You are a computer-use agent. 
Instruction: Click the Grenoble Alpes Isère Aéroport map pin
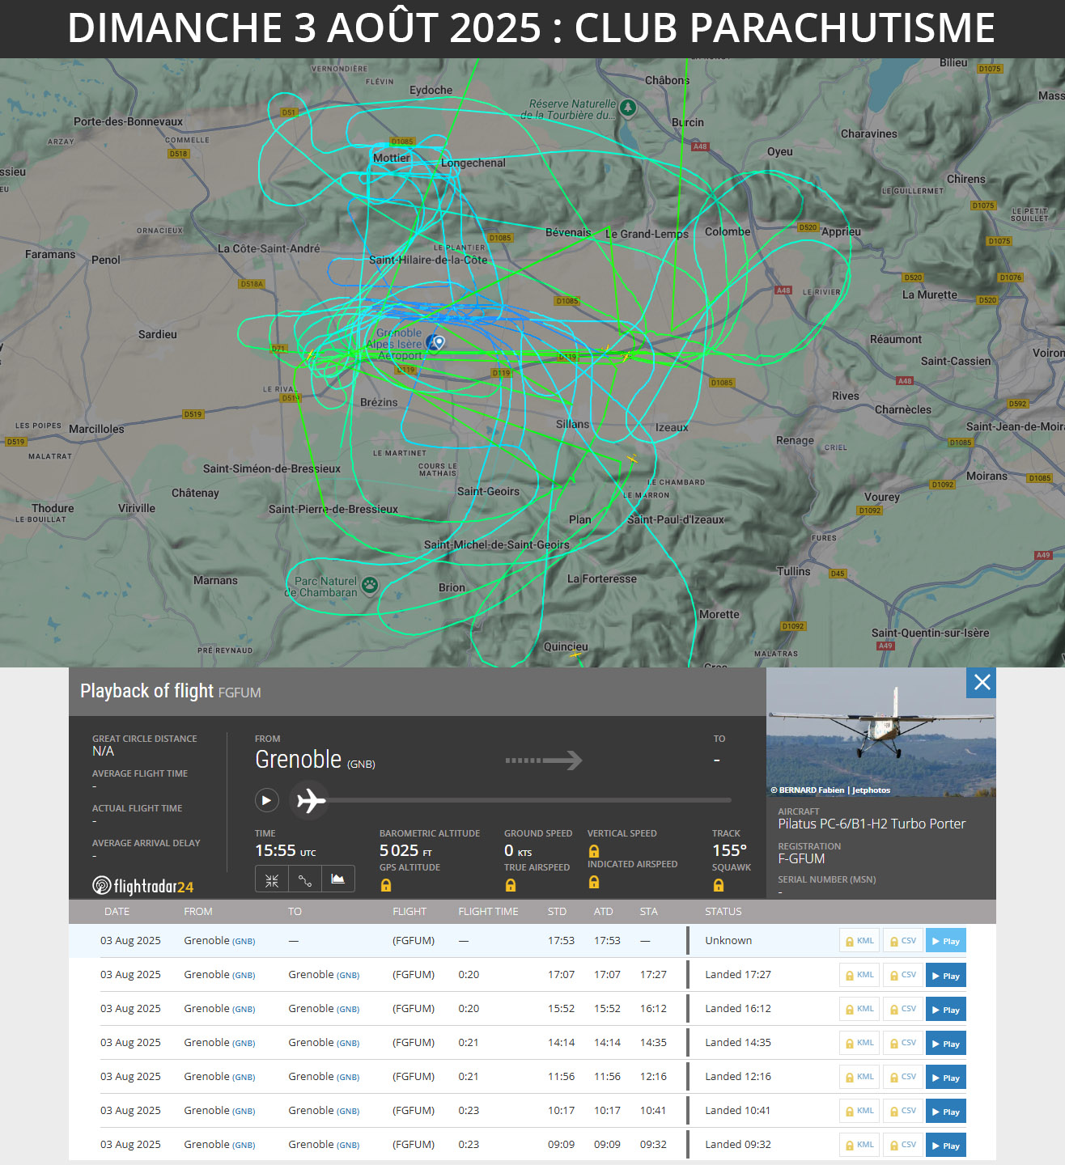pos(435,343)
